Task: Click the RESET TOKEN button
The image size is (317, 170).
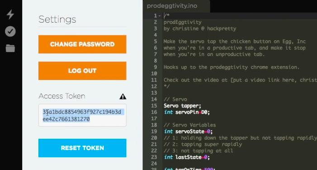Action: click(82, 148)
